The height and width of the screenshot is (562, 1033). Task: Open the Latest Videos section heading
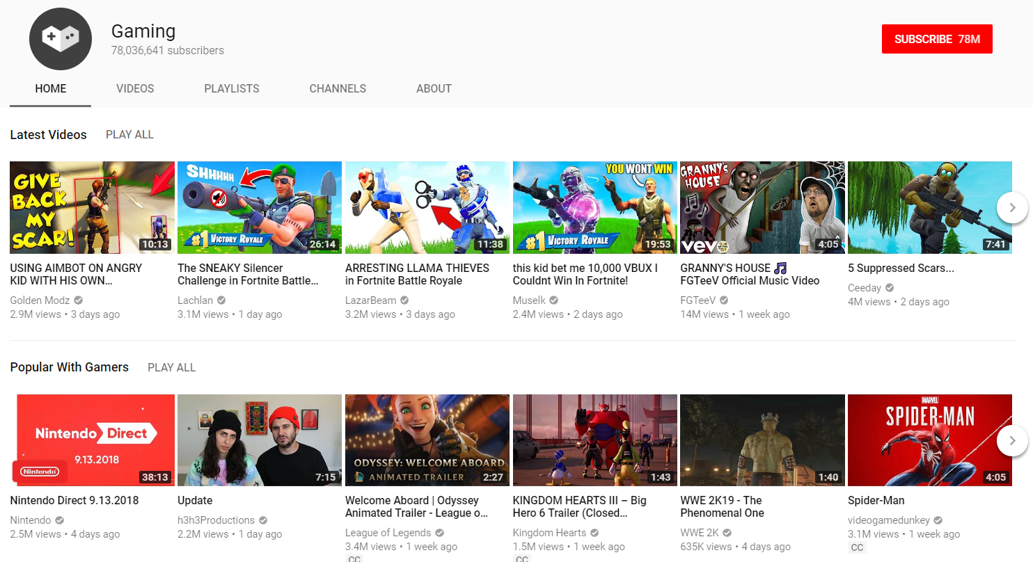tap(48, 135)
